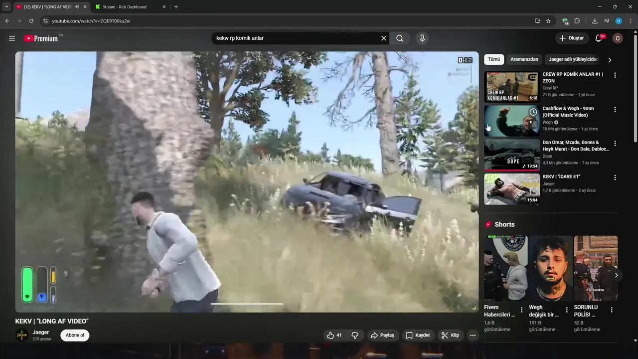Show browser downloads
Image resolution: width=638 pixels, height=359 pixels.
tap(595, 21)
